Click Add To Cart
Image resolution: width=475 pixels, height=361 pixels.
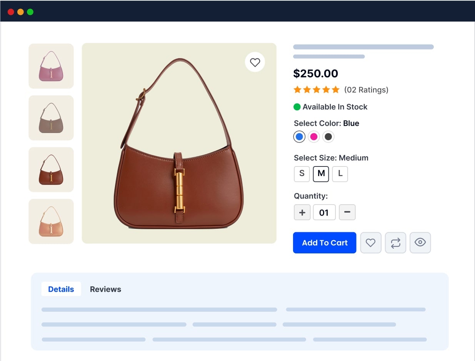coord(324,243)
